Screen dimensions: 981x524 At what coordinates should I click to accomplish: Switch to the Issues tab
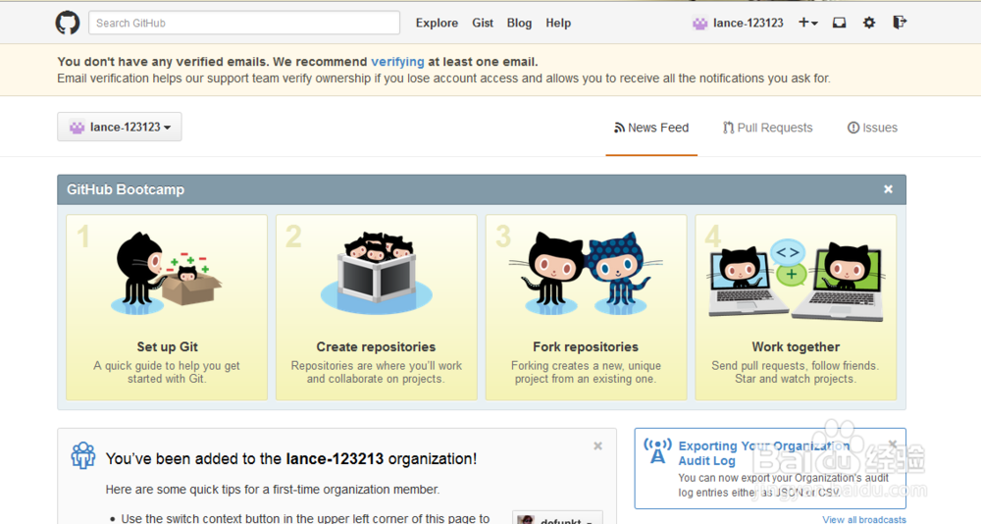pyautogui.click(x=872, y=128)
